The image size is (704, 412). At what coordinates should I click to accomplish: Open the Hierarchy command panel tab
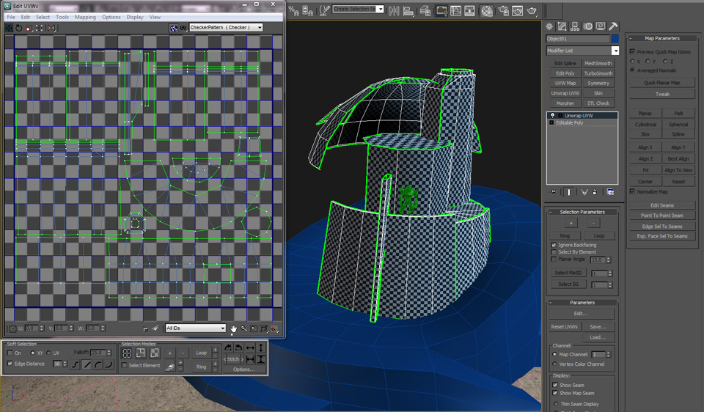(x=576, y=26)
